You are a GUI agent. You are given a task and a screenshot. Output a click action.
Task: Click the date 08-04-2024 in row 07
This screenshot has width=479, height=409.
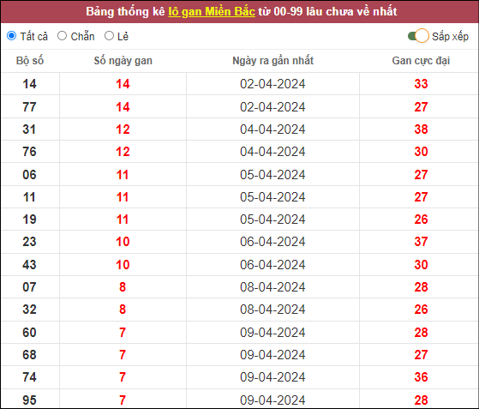coord(272,287)
